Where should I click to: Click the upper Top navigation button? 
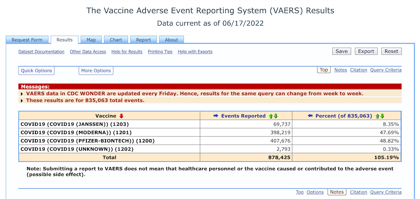point(323,70)
